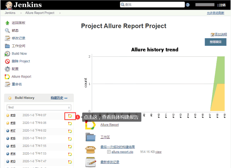
Task: Click the Jenkins butler logo icon
Action: pos(9,5)
